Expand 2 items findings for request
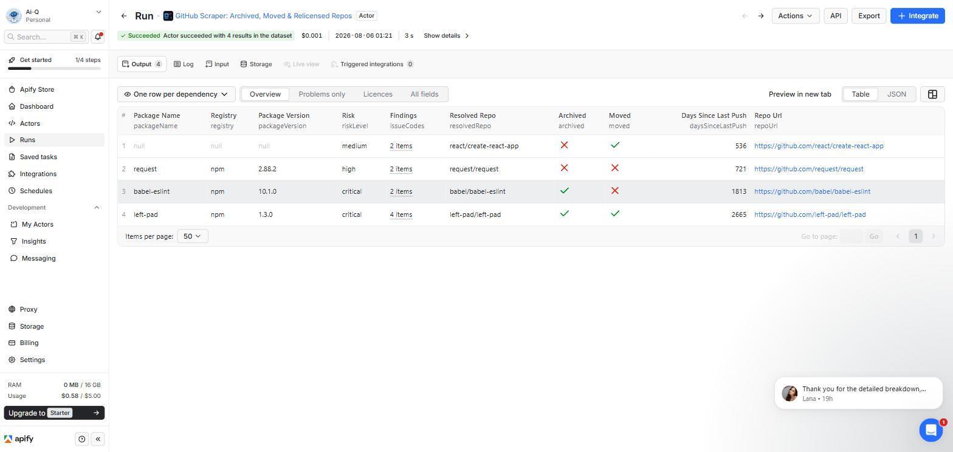The width and height of the screenshot is (953, 452). coord(401,169)
